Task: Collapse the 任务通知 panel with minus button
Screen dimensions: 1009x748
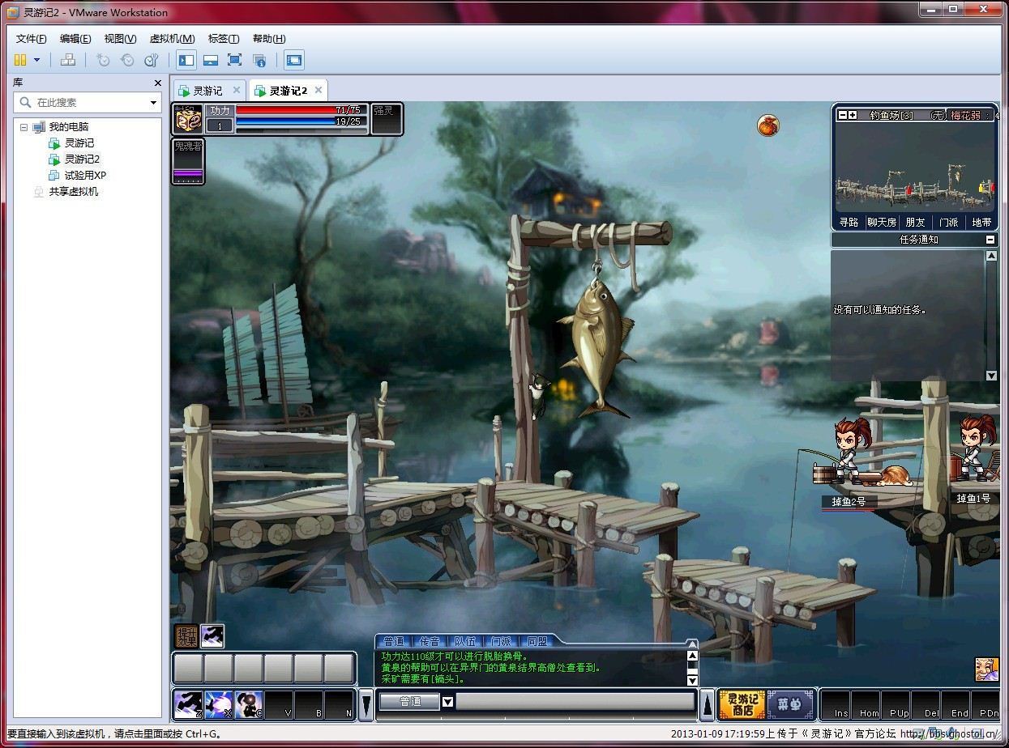Action: coord(990,240)
